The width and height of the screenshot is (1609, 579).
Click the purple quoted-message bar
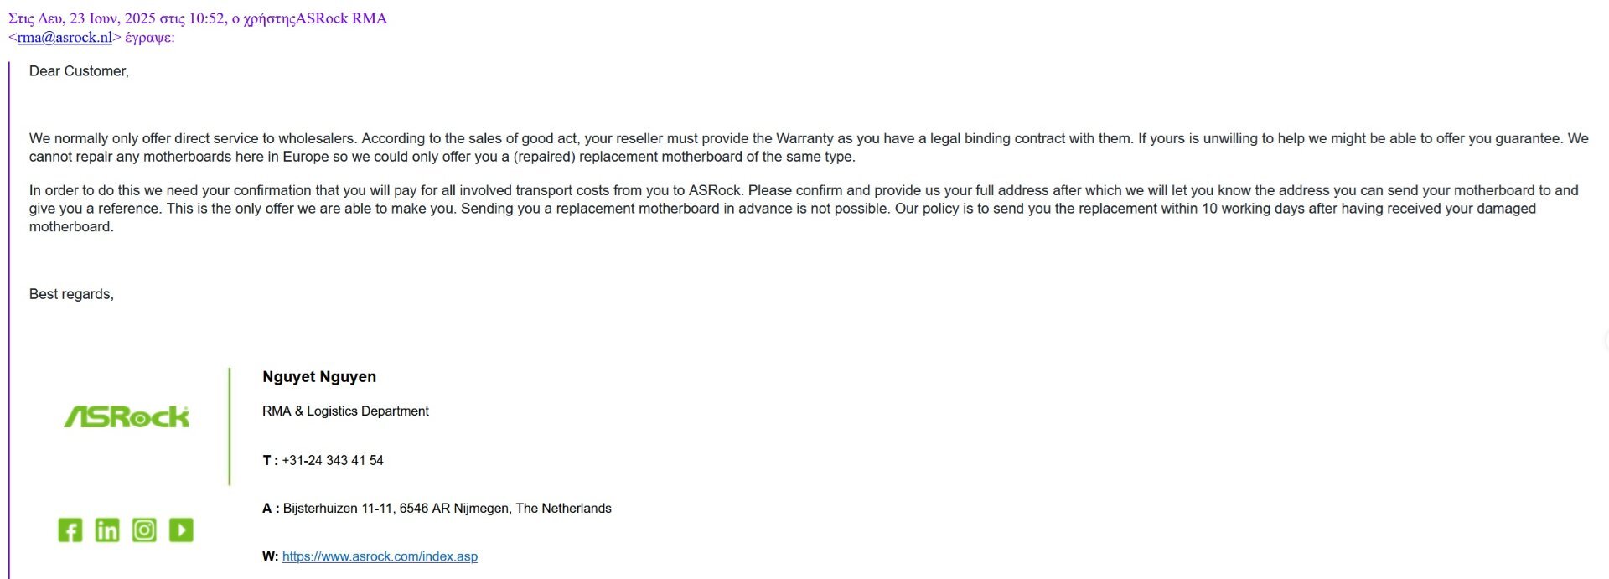point(10,320)
